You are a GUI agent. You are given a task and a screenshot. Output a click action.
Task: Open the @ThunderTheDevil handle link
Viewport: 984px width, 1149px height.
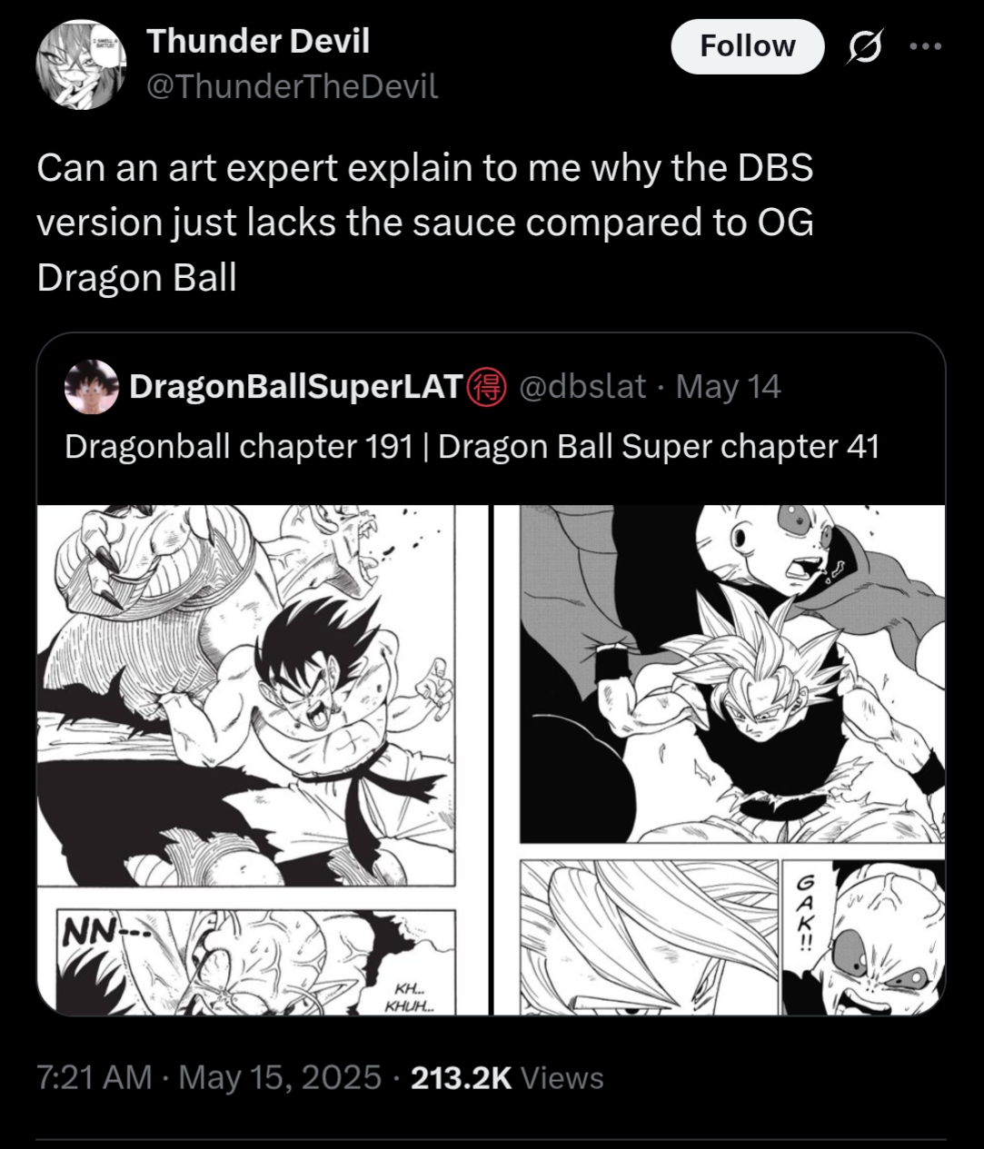[293, 86]
